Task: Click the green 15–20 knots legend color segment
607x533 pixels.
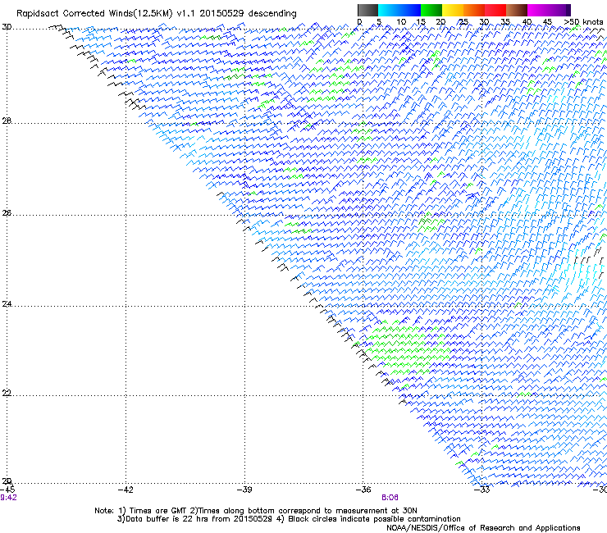Action: [x=431, y=10]
